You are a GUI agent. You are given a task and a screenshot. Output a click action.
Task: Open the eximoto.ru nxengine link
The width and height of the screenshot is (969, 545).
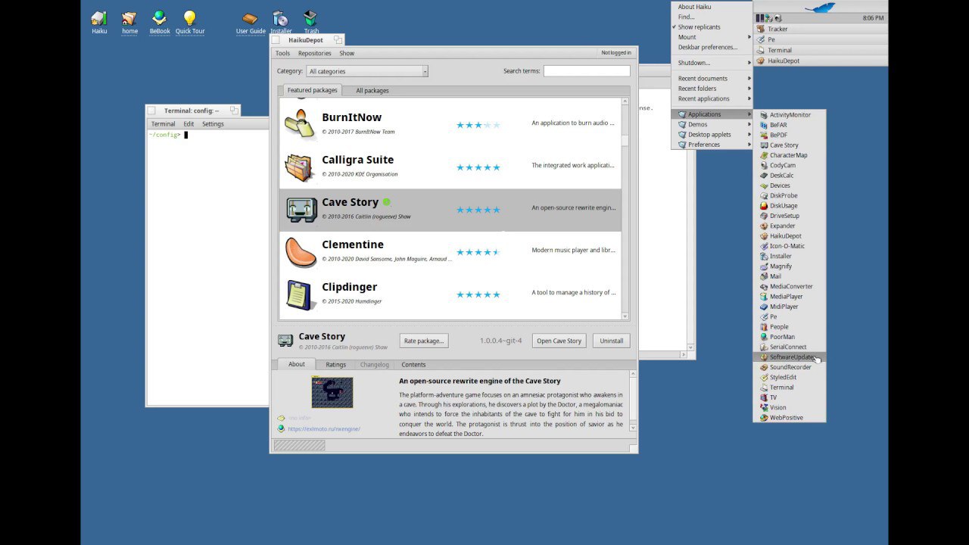[x=324, y=429]
